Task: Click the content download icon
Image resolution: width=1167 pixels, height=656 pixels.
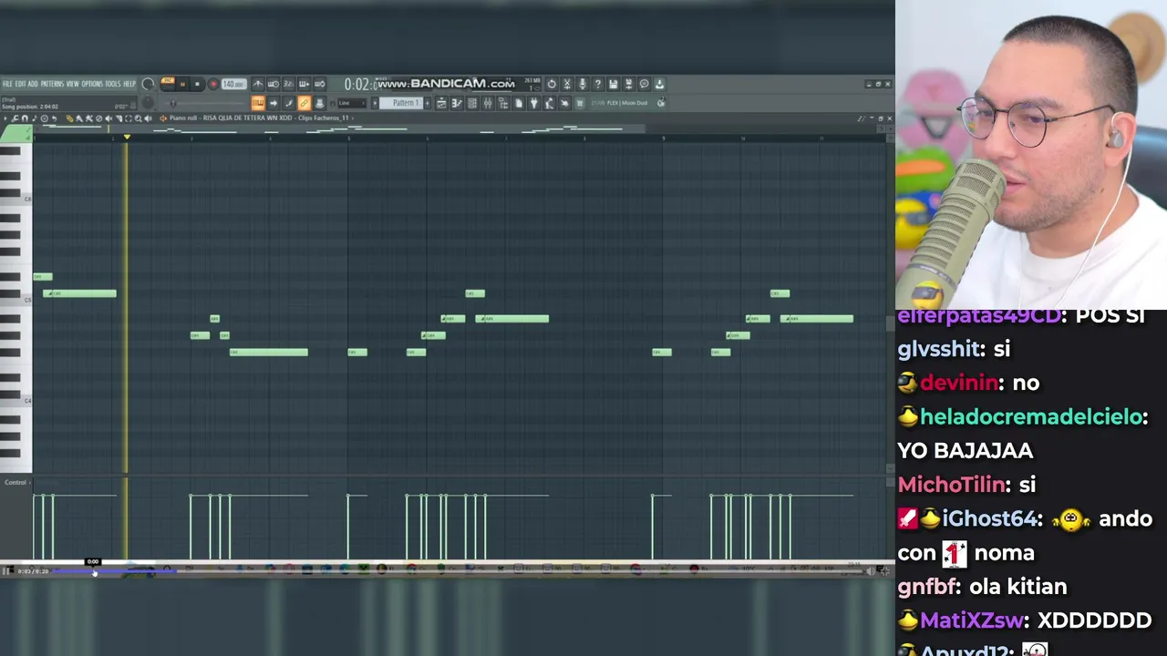Action: pos(659,84)
